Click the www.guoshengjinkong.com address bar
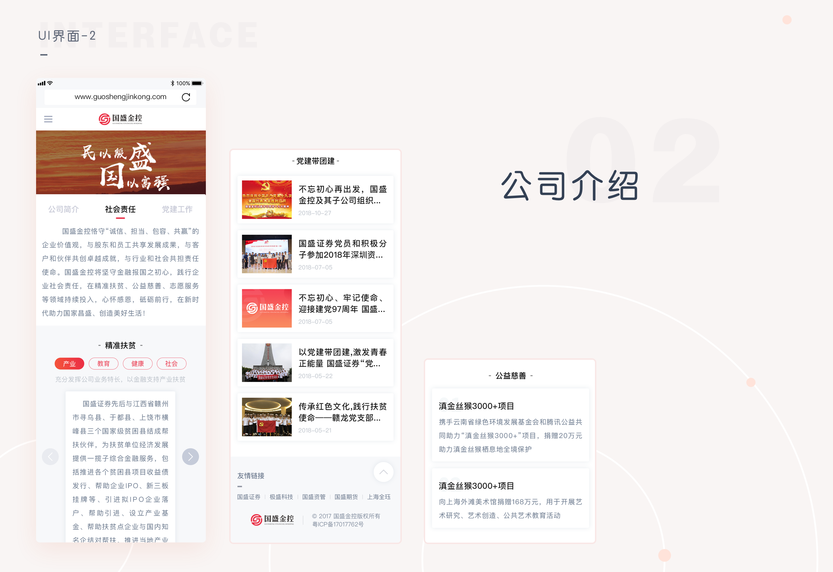The image size is (833, 572). click(120, 97)
